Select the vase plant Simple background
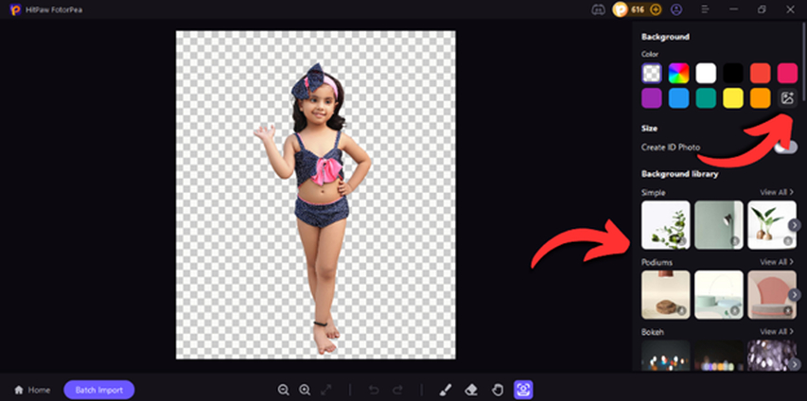 click(x=772, y=225)
